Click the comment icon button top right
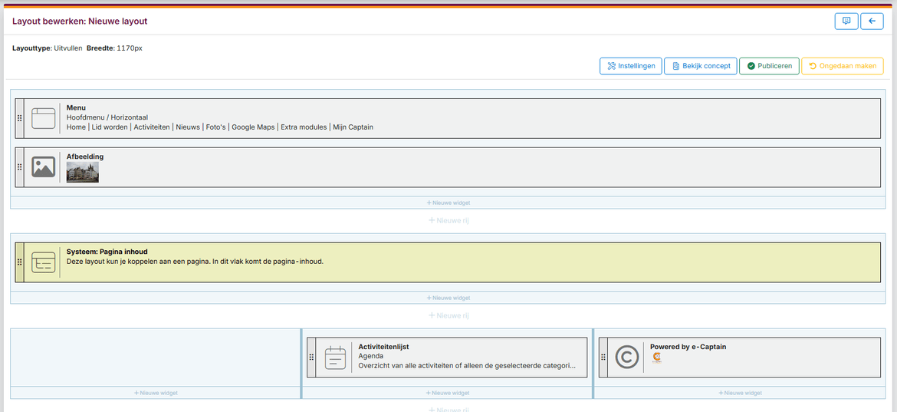 point(846,21)
